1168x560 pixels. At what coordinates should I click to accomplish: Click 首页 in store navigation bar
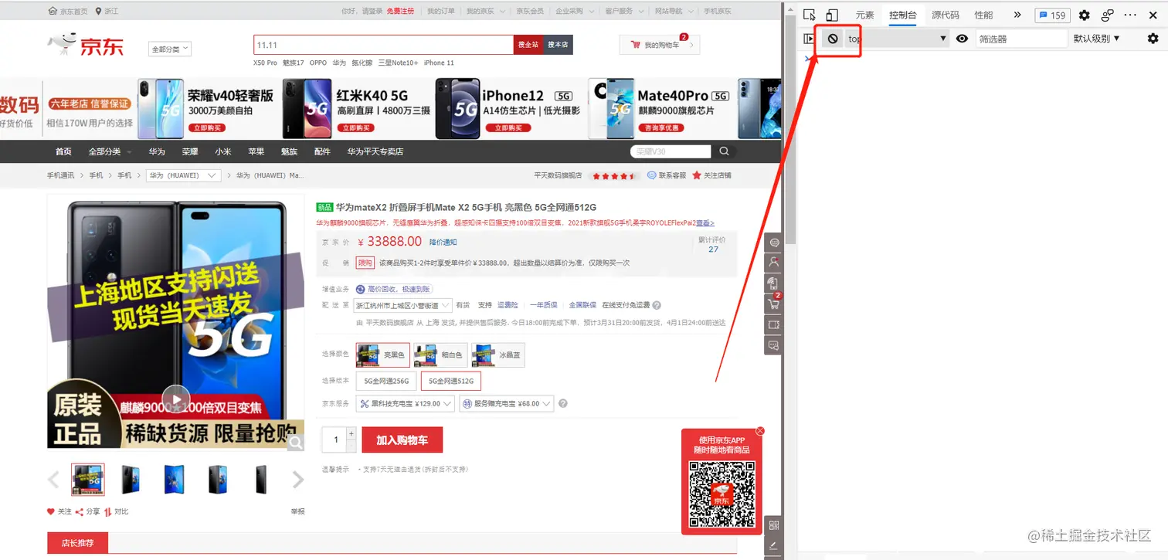coord(63,151)
